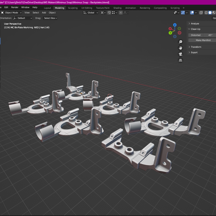Screen dimensions: 216x216
Task: Click the 45° distortion angle field
Action: (x=210, y=35)
